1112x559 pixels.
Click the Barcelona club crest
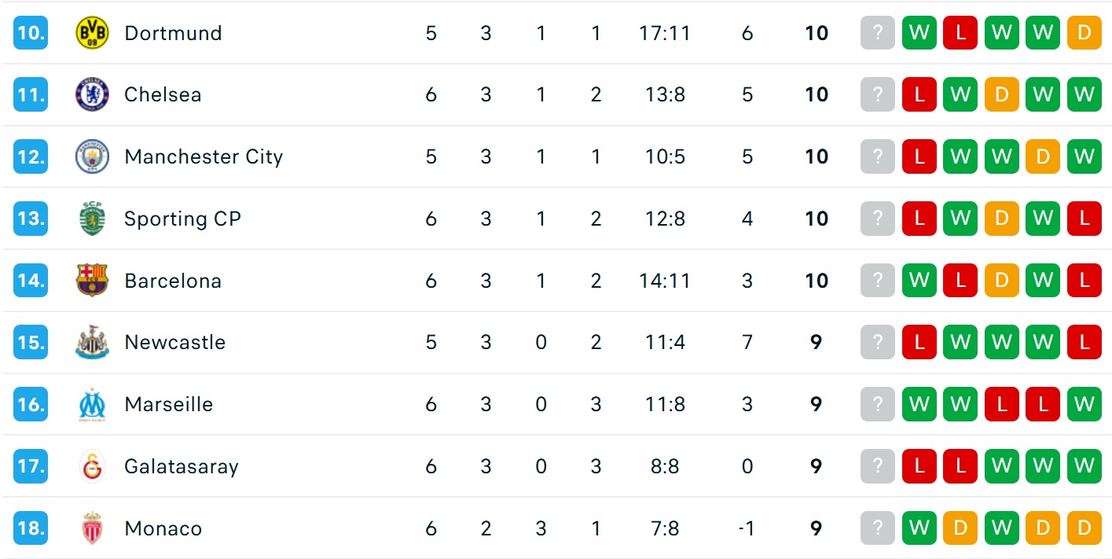point(92,281)
